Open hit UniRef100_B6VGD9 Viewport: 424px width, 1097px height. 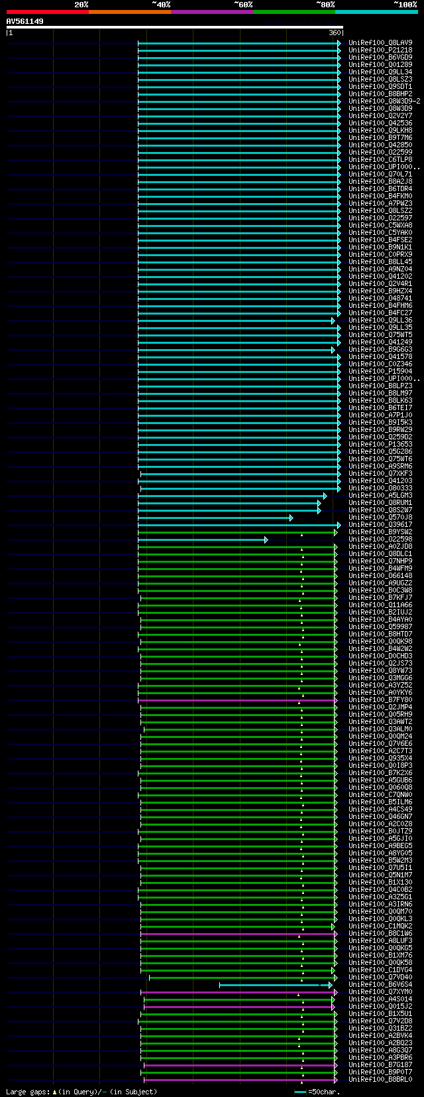click(x=380, y=57)
